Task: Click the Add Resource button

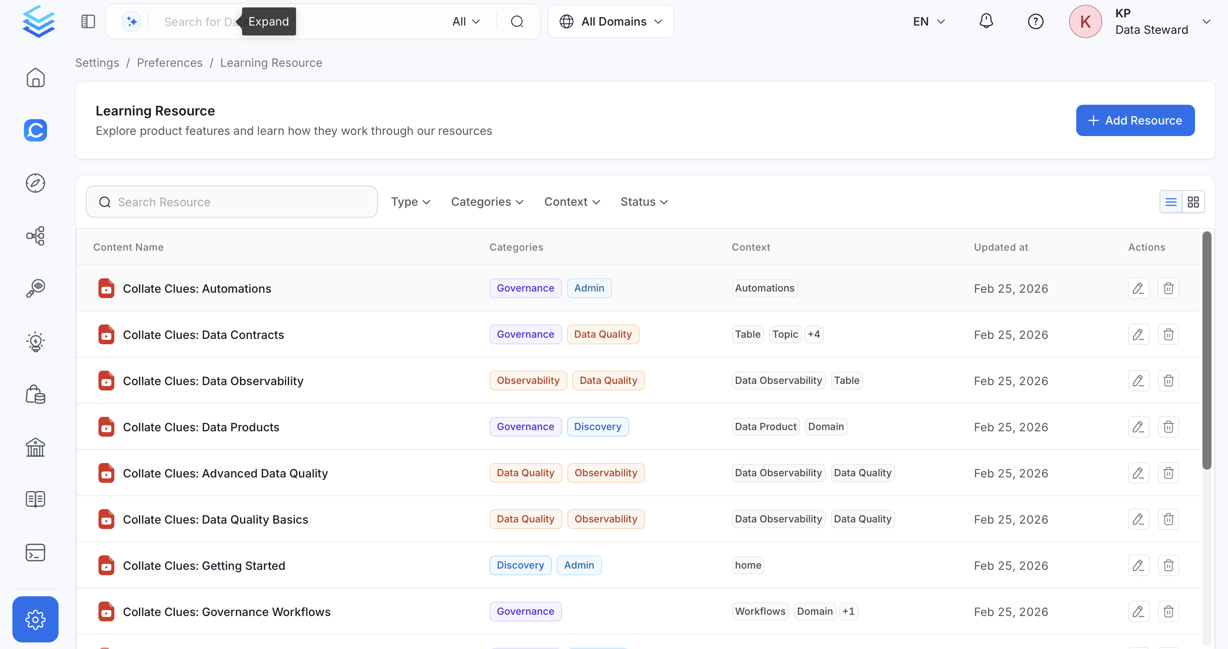Action: point(1135,120)
